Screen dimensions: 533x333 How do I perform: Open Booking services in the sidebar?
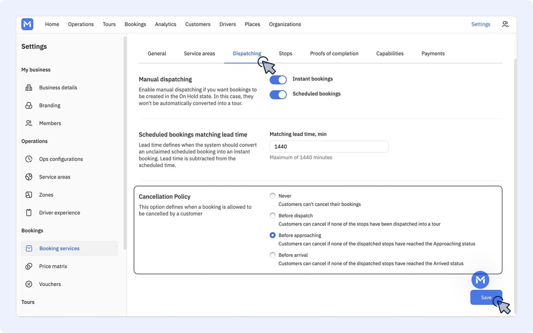[x=69, y=248]
